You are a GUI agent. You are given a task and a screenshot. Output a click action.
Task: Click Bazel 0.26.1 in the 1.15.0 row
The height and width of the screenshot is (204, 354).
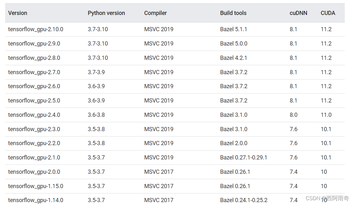[x=235, y=186]
